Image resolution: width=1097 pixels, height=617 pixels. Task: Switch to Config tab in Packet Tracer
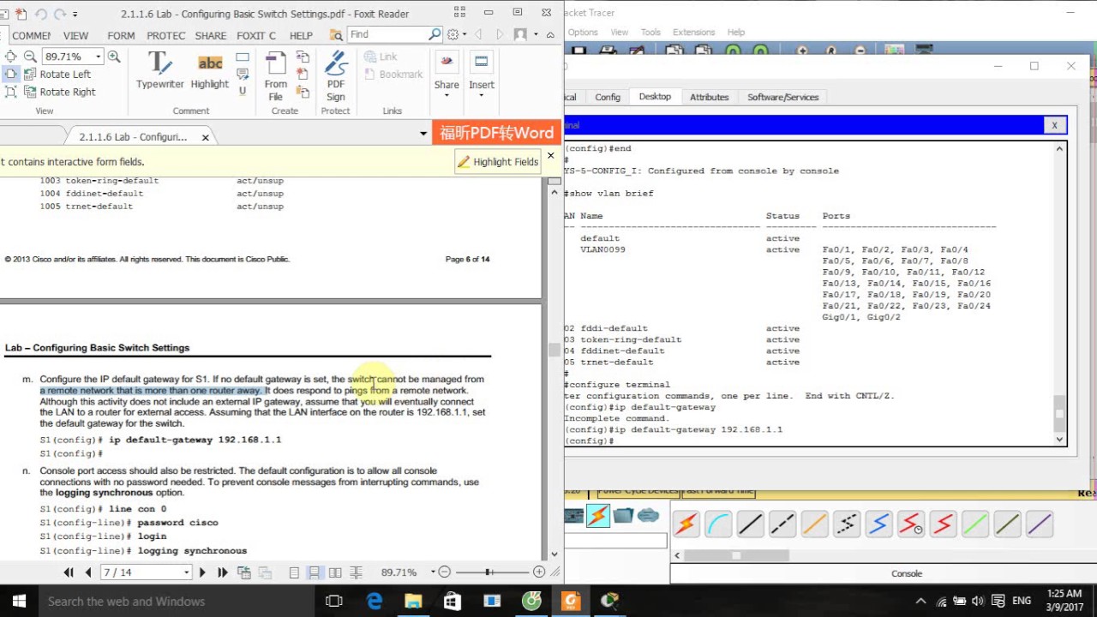pos(608,97)
